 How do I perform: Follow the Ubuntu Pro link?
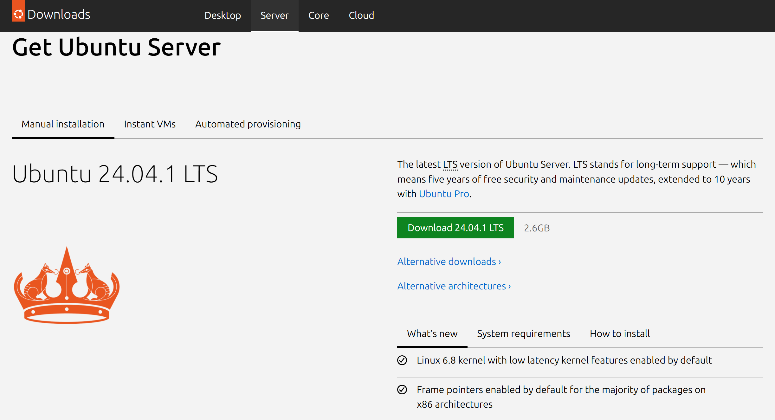point(444,194)
